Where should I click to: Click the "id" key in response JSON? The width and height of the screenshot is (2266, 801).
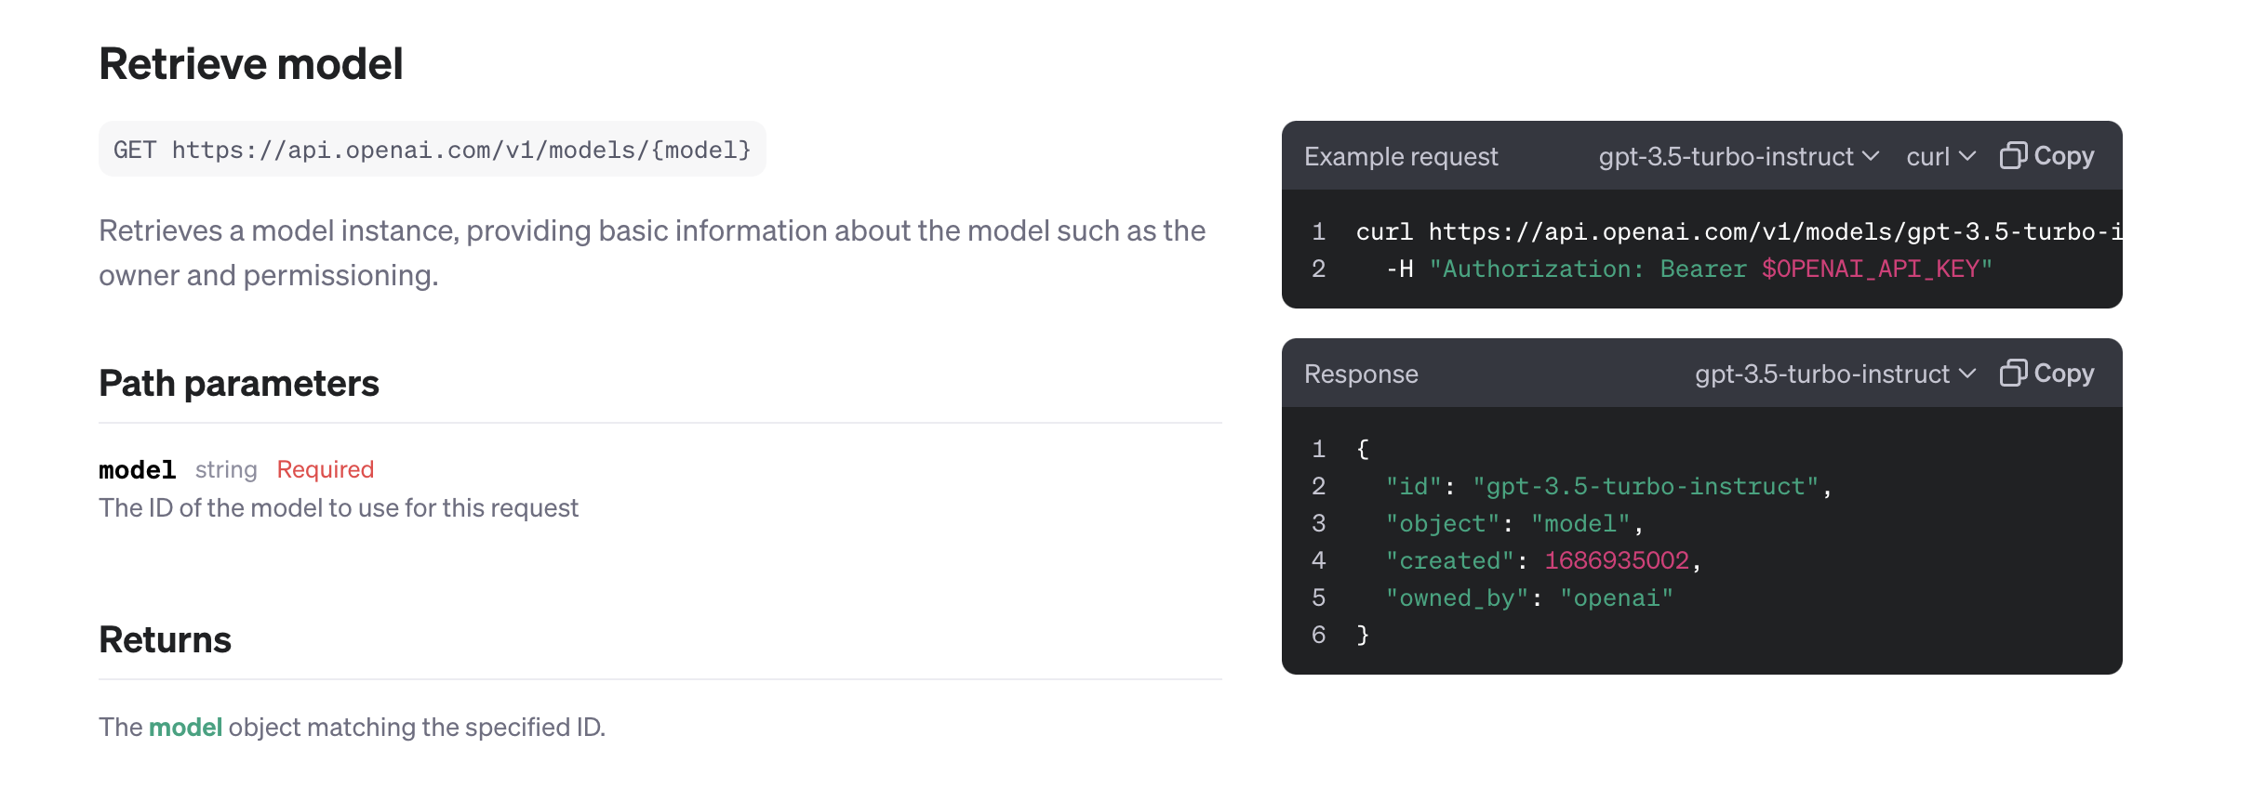coord(1414,486)
